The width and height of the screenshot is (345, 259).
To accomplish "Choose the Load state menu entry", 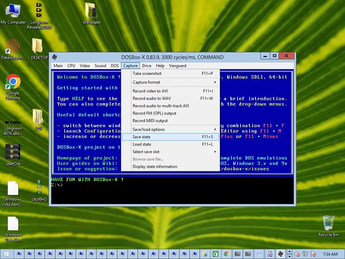I will 170,144.
